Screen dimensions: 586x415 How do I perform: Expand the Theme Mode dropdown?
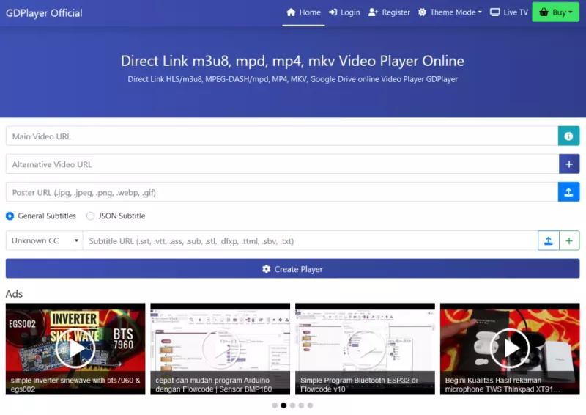tap(450, 12)
